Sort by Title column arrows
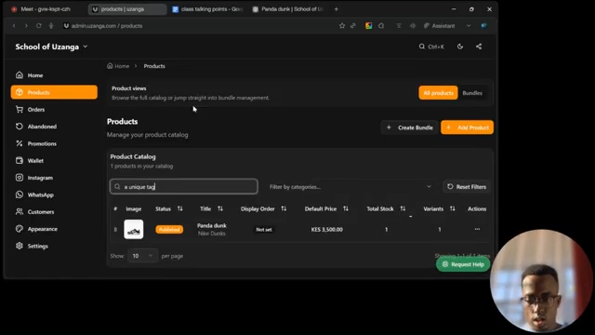 220,208
